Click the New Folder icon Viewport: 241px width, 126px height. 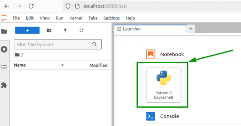tap(49, 30)
